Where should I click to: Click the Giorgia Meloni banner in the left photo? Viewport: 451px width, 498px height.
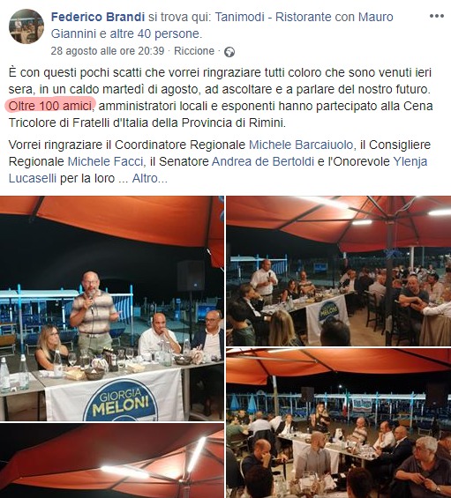tap(115, 396)
